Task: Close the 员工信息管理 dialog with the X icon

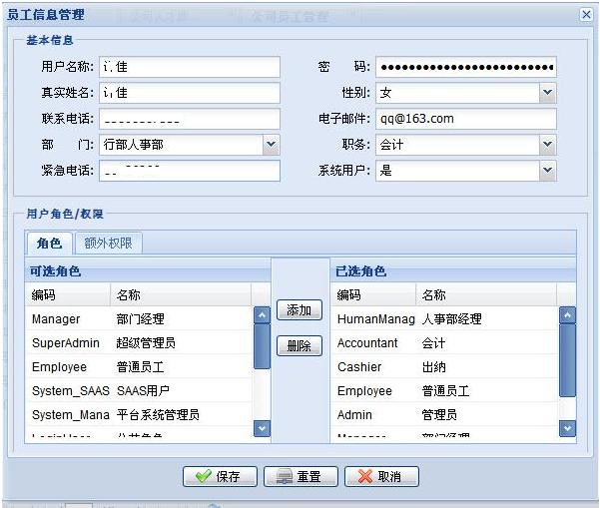Action: pyautogui.click(x=585, y=15)
